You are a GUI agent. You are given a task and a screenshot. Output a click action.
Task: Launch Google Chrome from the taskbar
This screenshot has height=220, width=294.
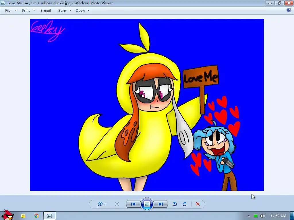pos(36,216)
